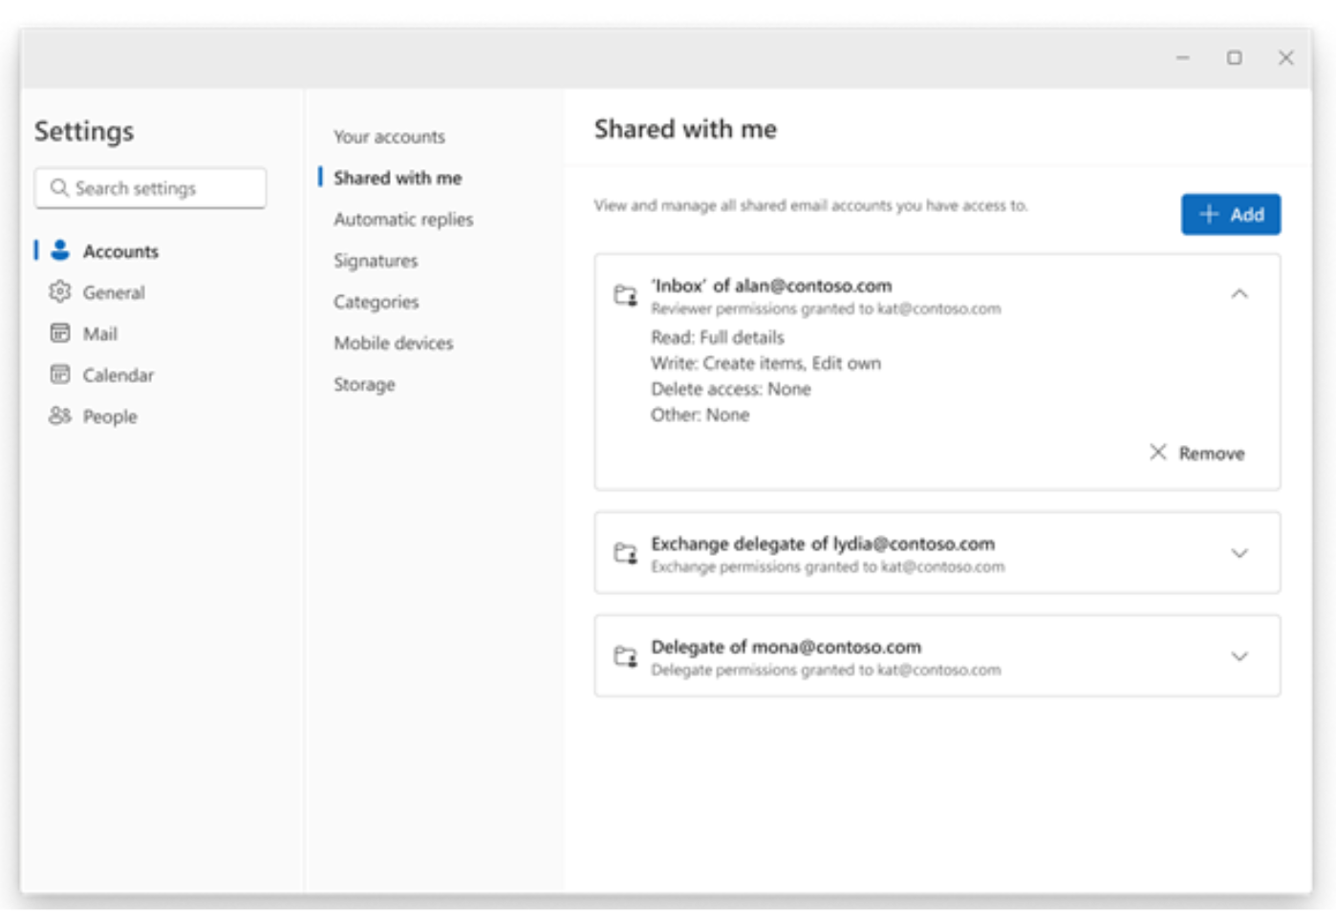This screenshot has height=915, width=1336.
Task: Remove the shared alan@contoso.com Inbox
Action: 1197,453
